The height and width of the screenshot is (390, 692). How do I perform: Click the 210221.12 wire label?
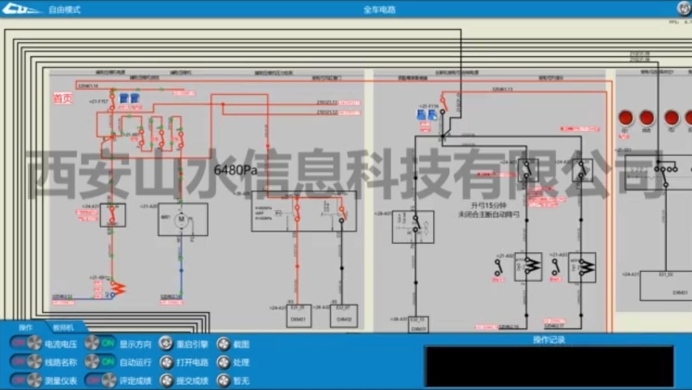(x=327, y=112)
